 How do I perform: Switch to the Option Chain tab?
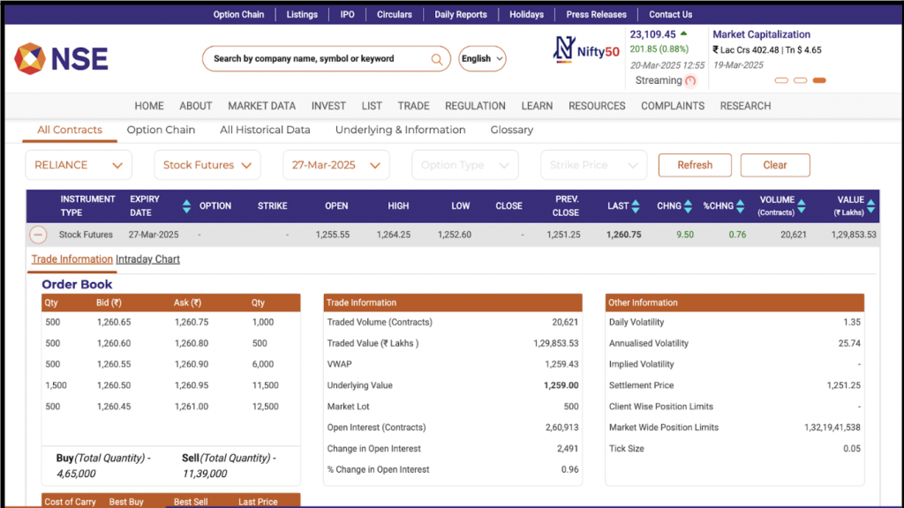click(161, 129)
